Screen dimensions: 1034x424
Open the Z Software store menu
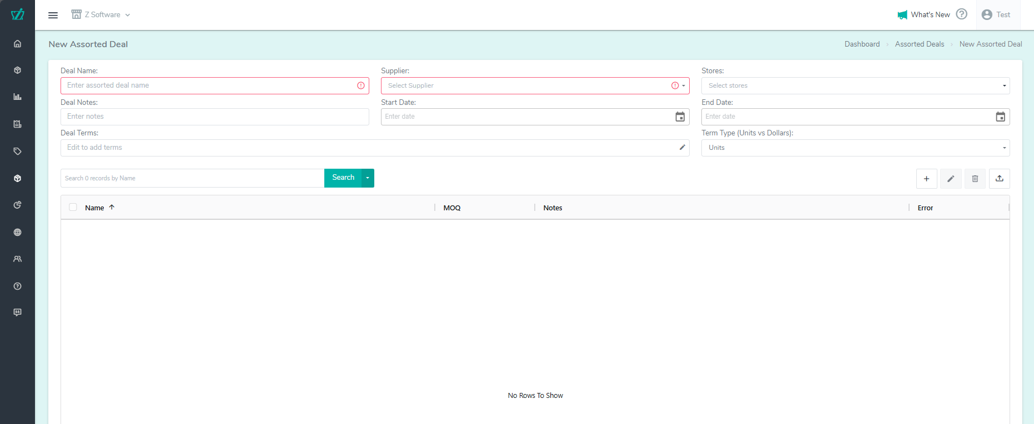click(x=101, y=15)
